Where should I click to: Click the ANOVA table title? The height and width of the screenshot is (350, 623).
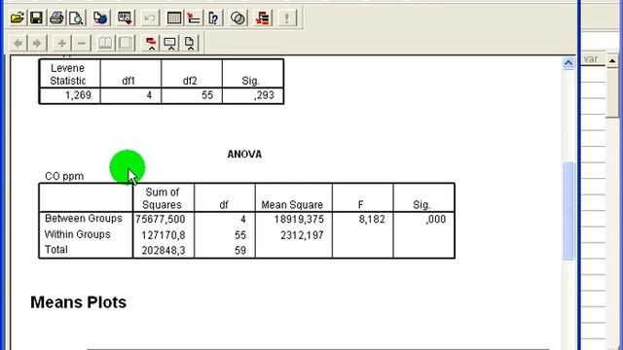(x=244, y=155)
